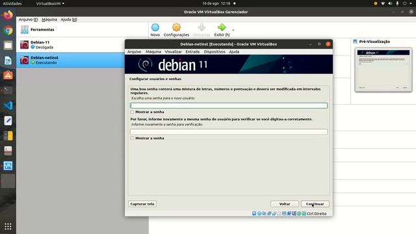The image size is (416, 234).
Task: Open the Files manager from the dock
Action: coord(8,45)
